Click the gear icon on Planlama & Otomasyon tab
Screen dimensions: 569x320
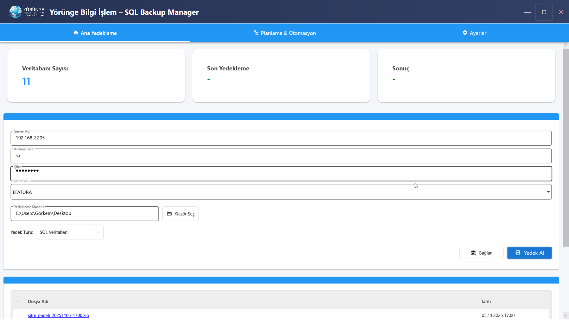(x=256, y=33)
